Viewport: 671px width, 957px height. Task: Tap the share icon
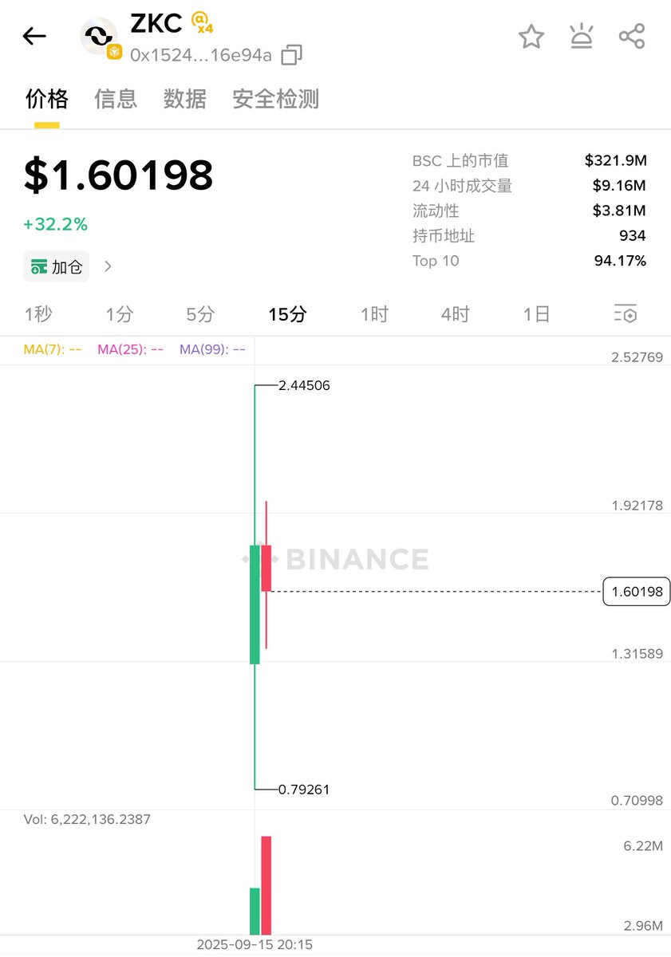pyautogui.click(x=632, y=36)
